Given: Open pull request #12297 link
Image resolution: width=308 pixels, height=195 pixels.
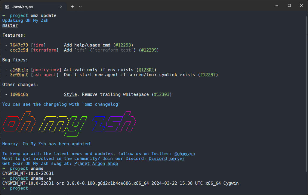Looking at the screenshot, I should coord(208,75).
